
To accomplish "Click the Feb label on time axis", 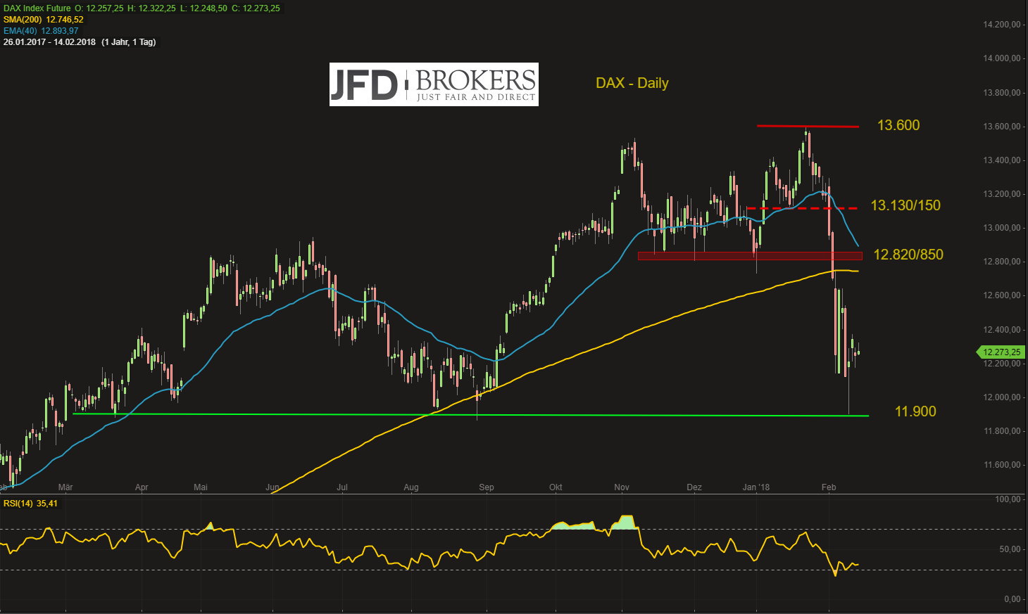I will pyautogui.click(x=829, y=487).
